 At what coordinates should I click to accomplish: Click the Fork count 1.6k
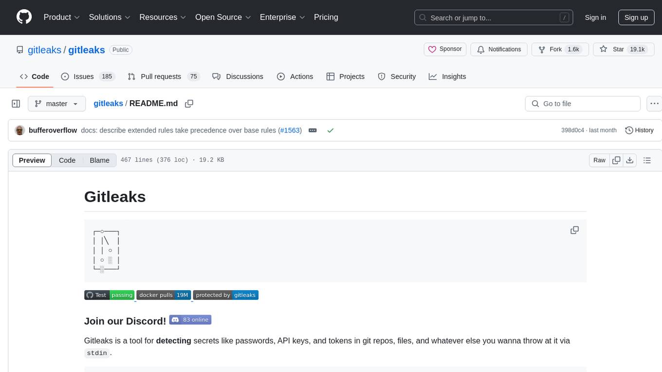573,49
